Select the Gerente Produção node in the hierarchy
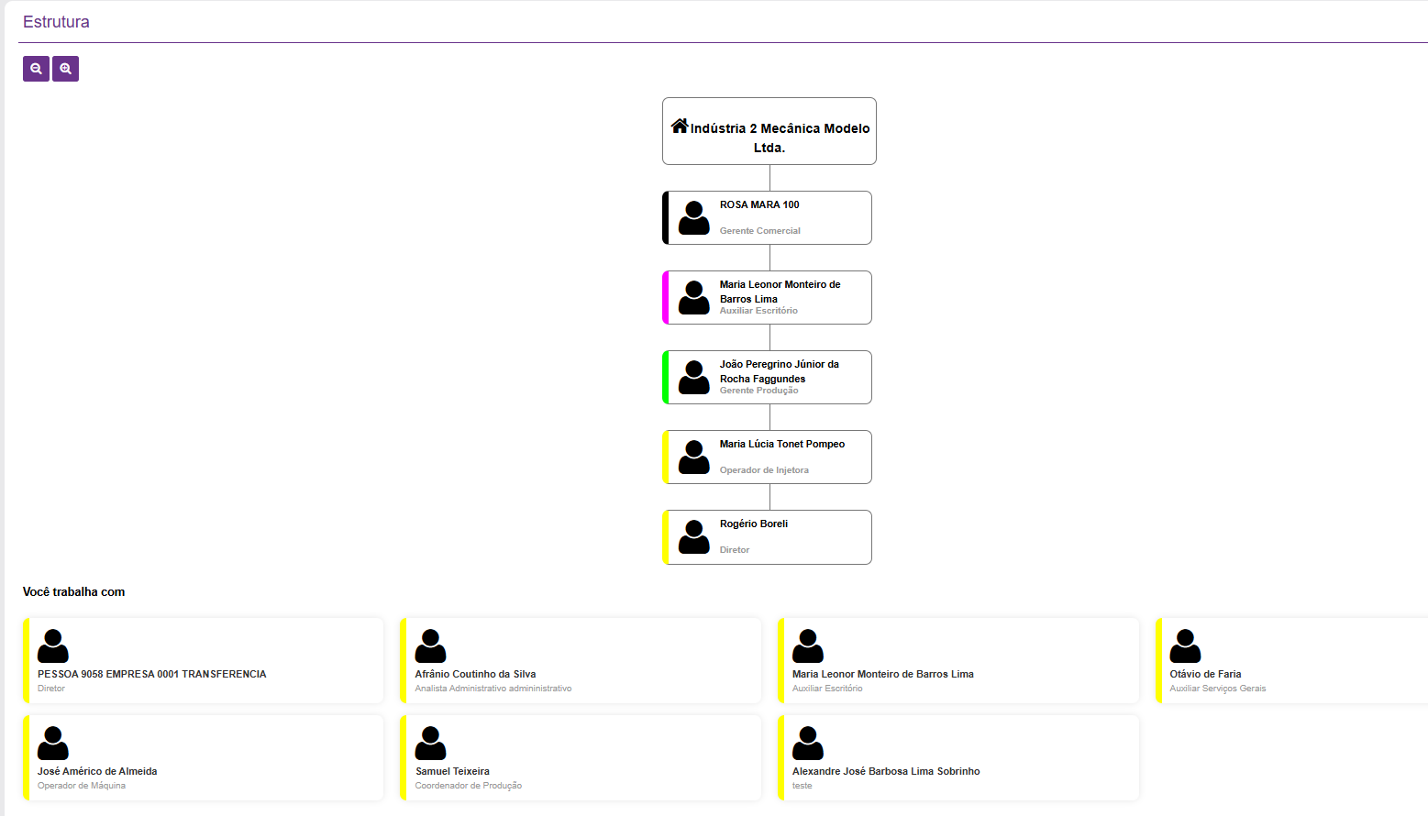Image resolution: width=1428 pixels, height=816 pixels. [x=780, y=378]
